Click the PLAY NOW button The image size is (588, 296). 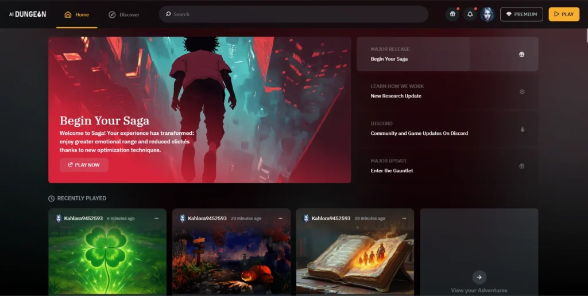click(84, 165)
